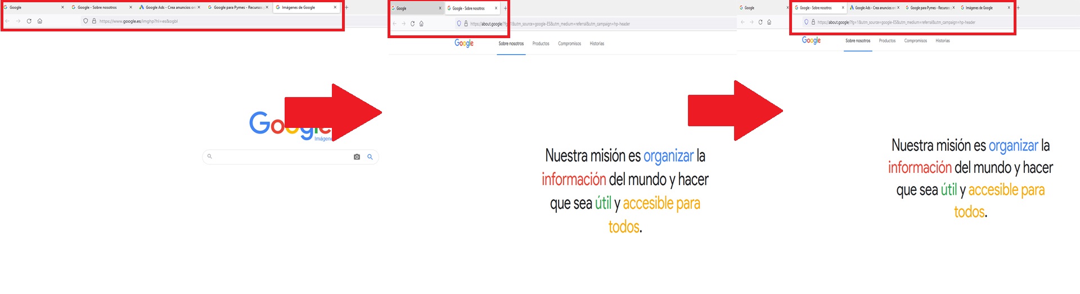
Task: Go back in the right screenshot browser
Action: pos(742,22)
